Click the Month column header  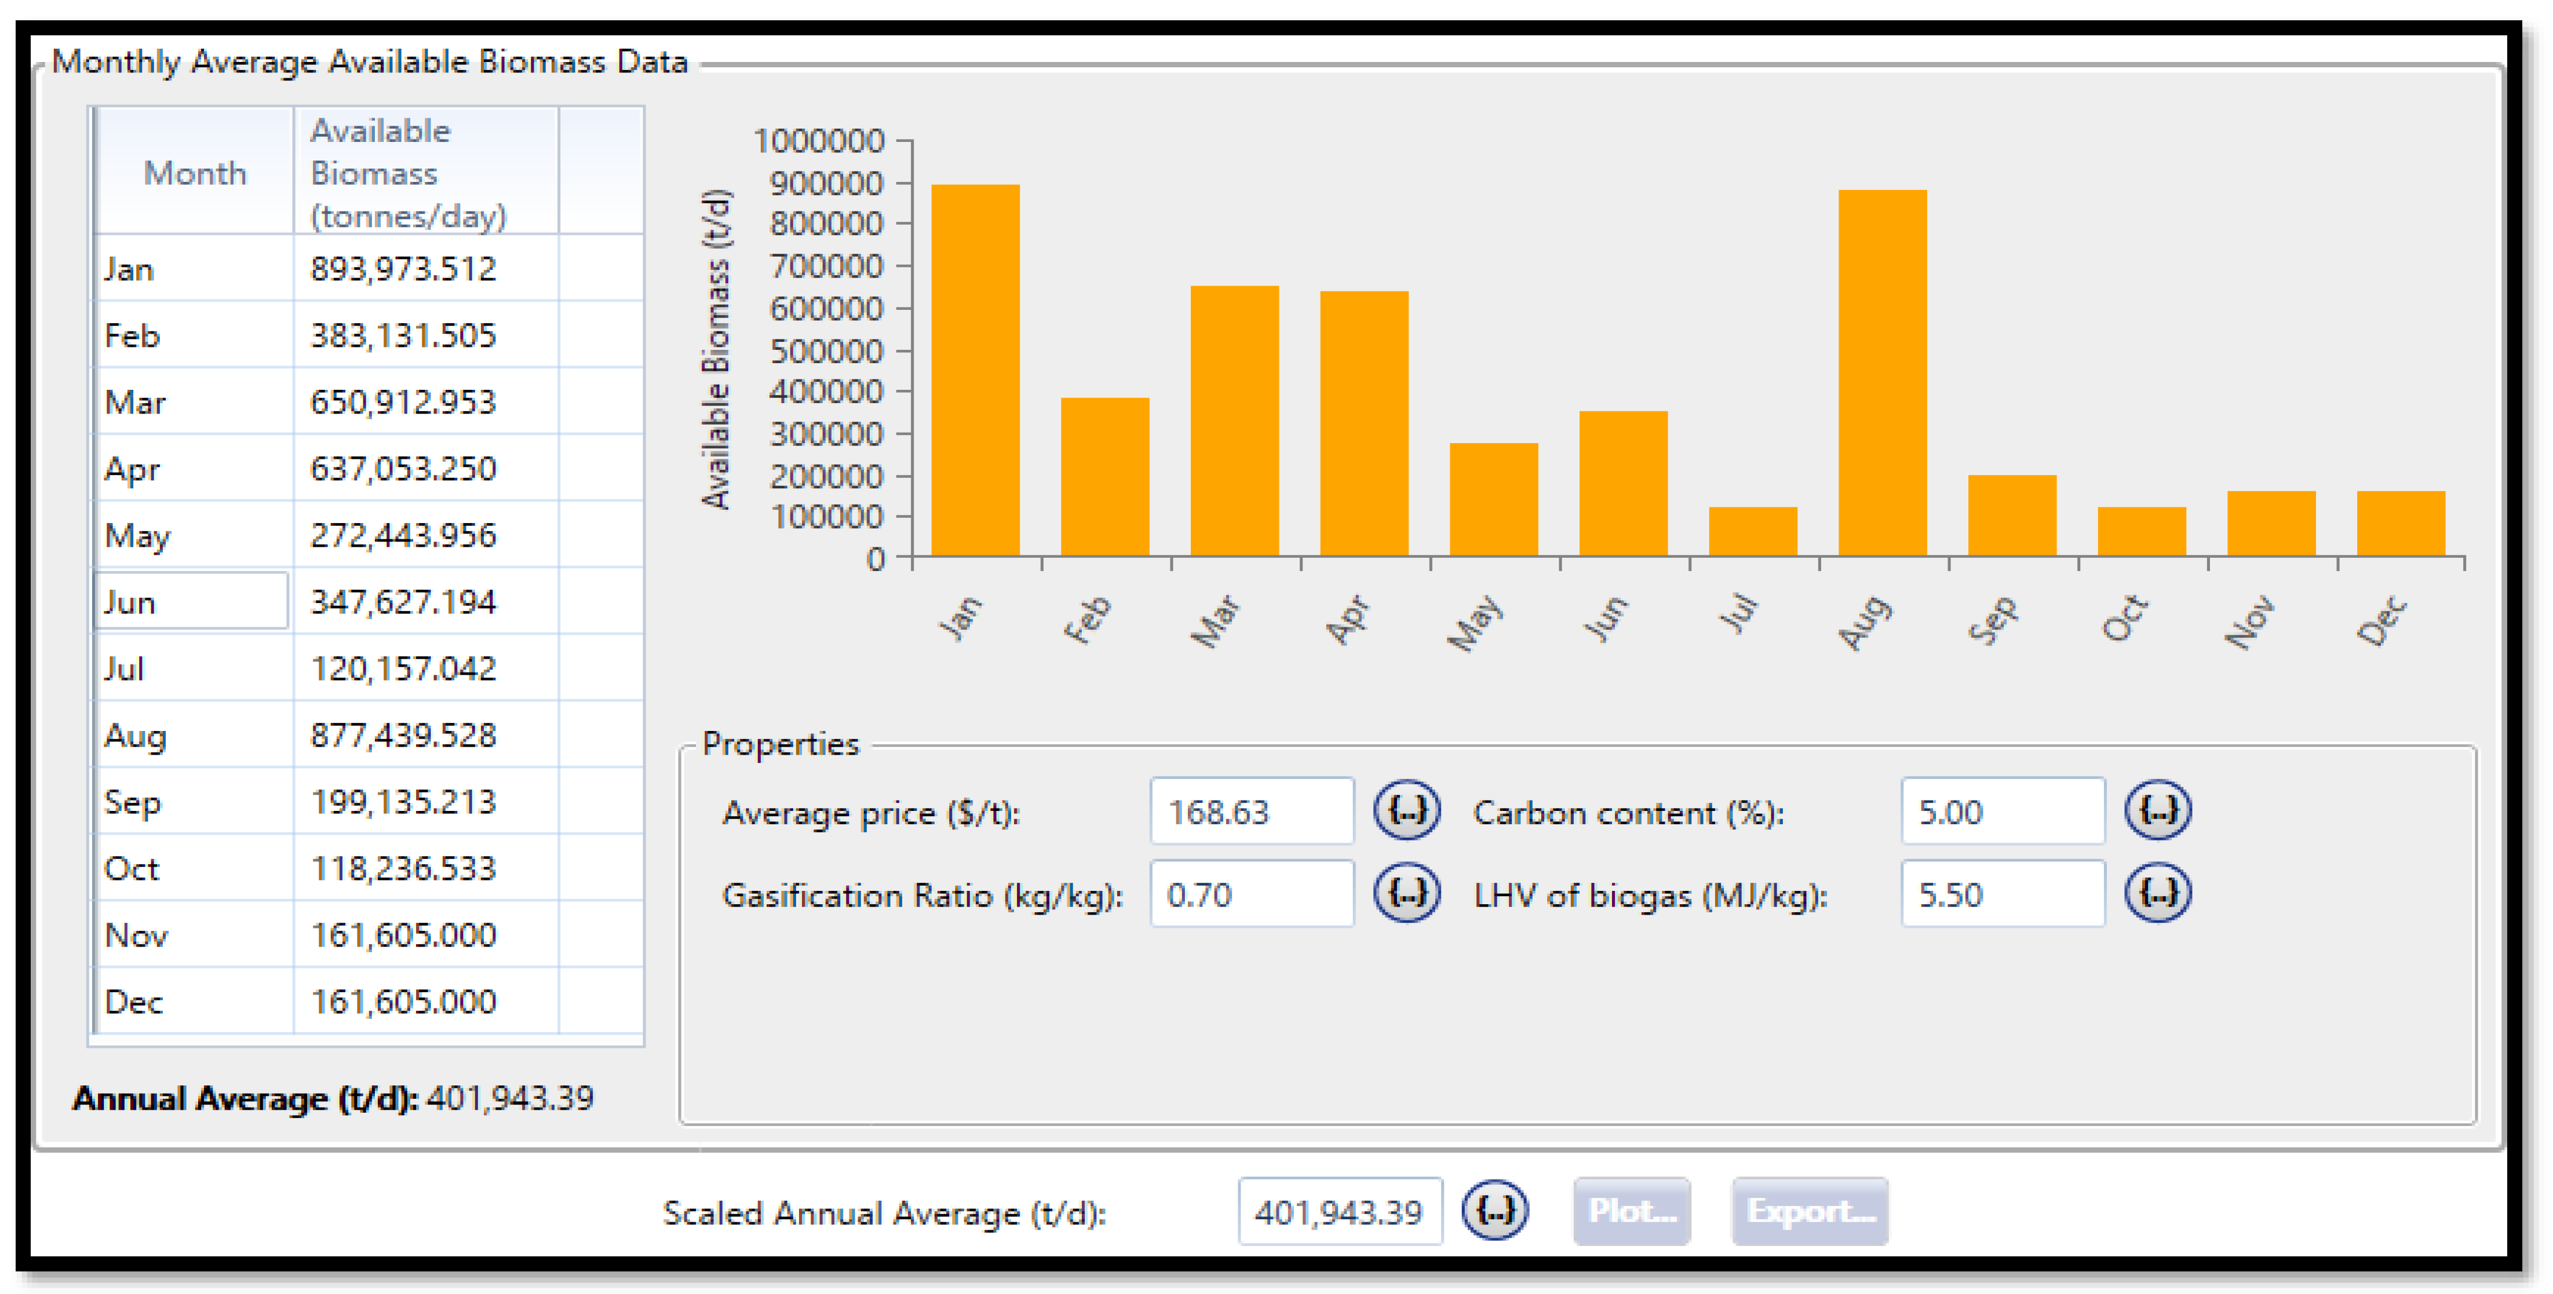click(194, 173)
